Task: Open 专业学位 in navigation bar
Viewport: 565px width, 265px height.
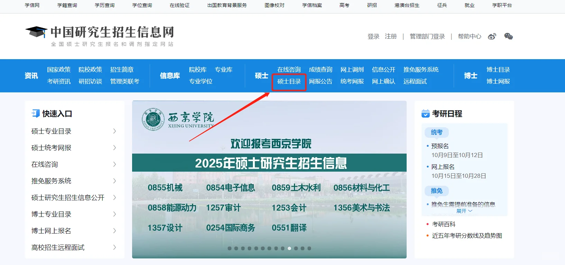Action: 201,81
